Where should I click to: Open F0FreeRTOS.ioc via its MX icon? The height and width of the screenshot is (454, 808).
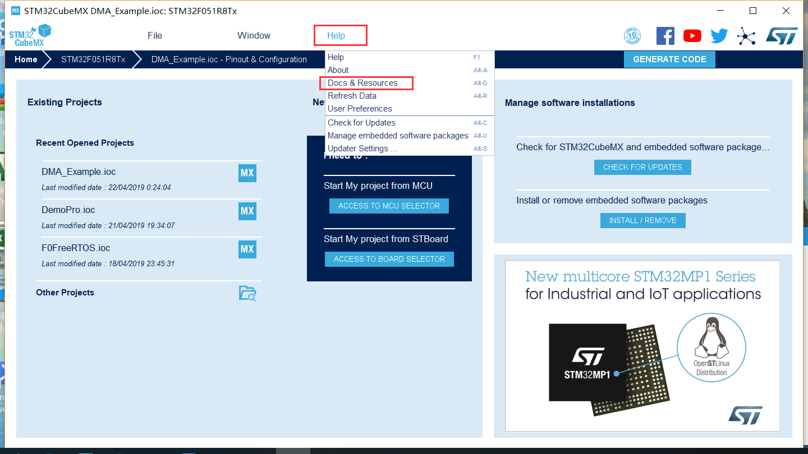pos(247,249)
